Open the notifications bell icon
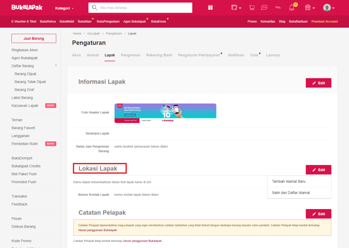 (x=292, y=8)
